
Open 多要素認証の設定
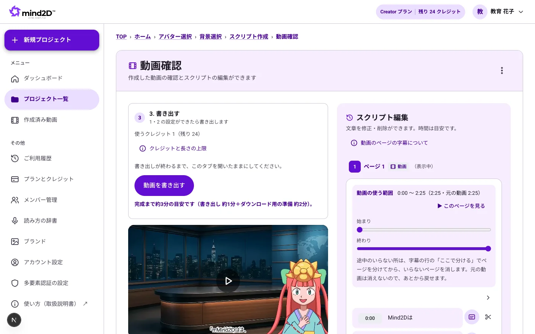(x=52, y=283)
